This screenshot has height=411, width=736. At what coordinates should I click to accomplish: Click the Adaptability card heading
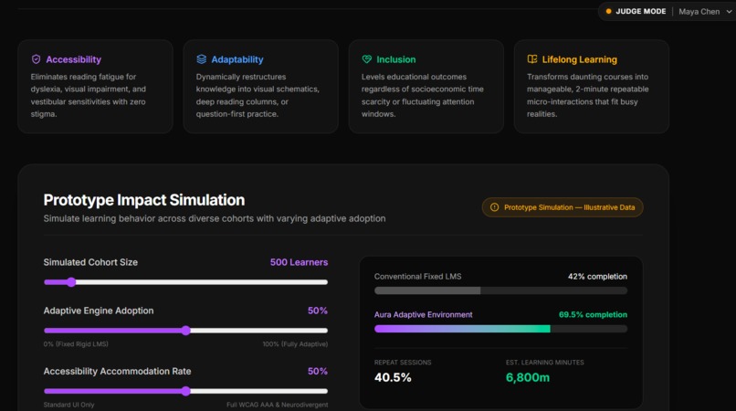(x=237, y=59)
